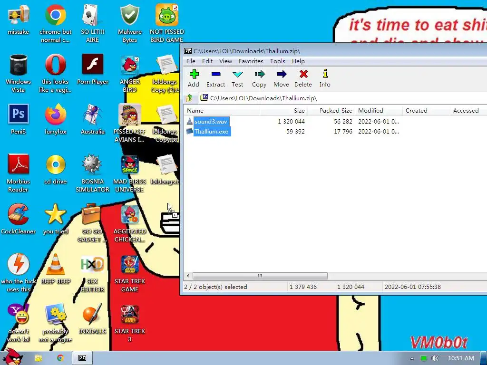
Task: Open the Favorites menu
Action: pyautogui.click(x=251, y=61)
